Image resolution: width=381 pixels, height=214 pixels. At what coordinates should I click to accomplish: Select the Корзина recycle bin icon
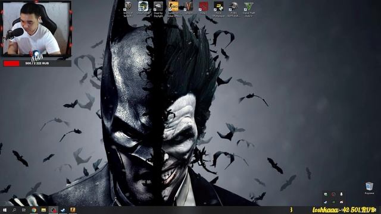point(369,188)
